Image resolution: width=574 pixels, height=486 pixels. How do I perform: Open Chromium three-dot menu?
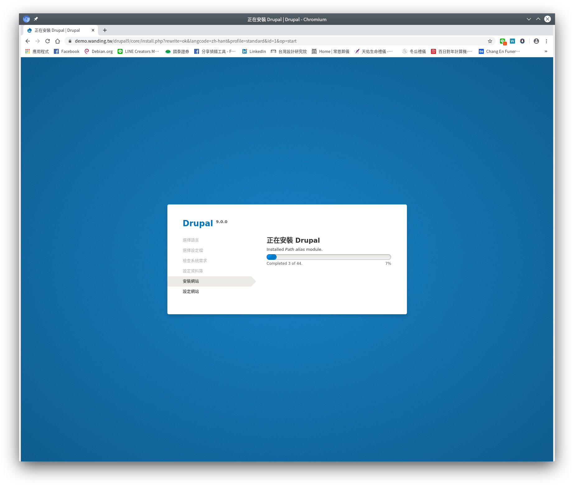click(x=546, y=41)
